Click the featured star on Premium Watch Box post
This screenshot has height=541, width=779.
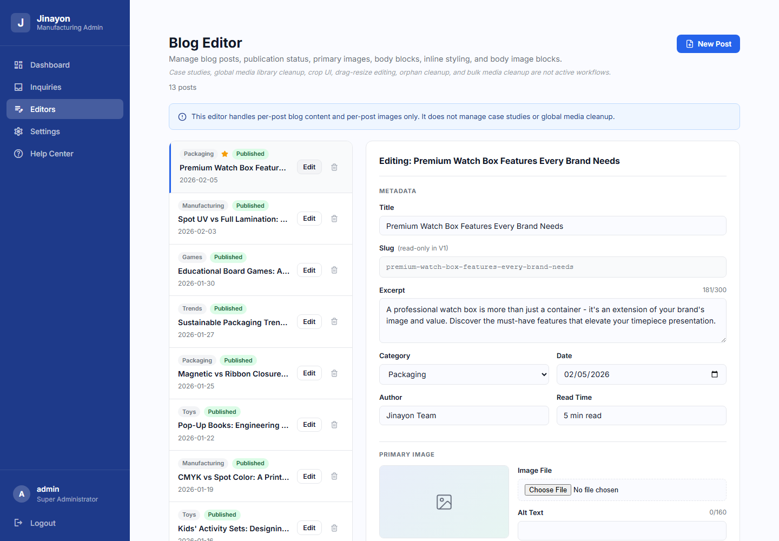pos(225,154)
